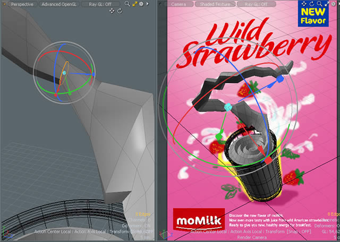340x242 pixels.
Task: Click the green axis handle in Perspective viewport
Action: pyautogui.click(x=70, y=93)
